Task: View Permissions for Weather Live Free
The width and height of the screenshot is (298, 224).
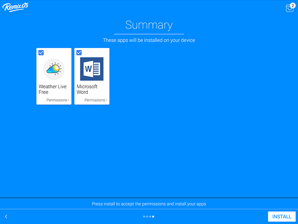Action: (x=58, y=100)
